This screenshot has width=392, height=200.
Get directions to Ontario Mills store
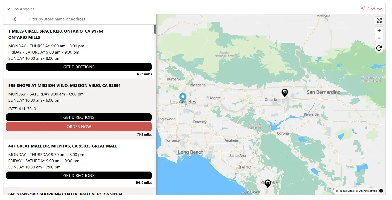click(x=79, y=67)
